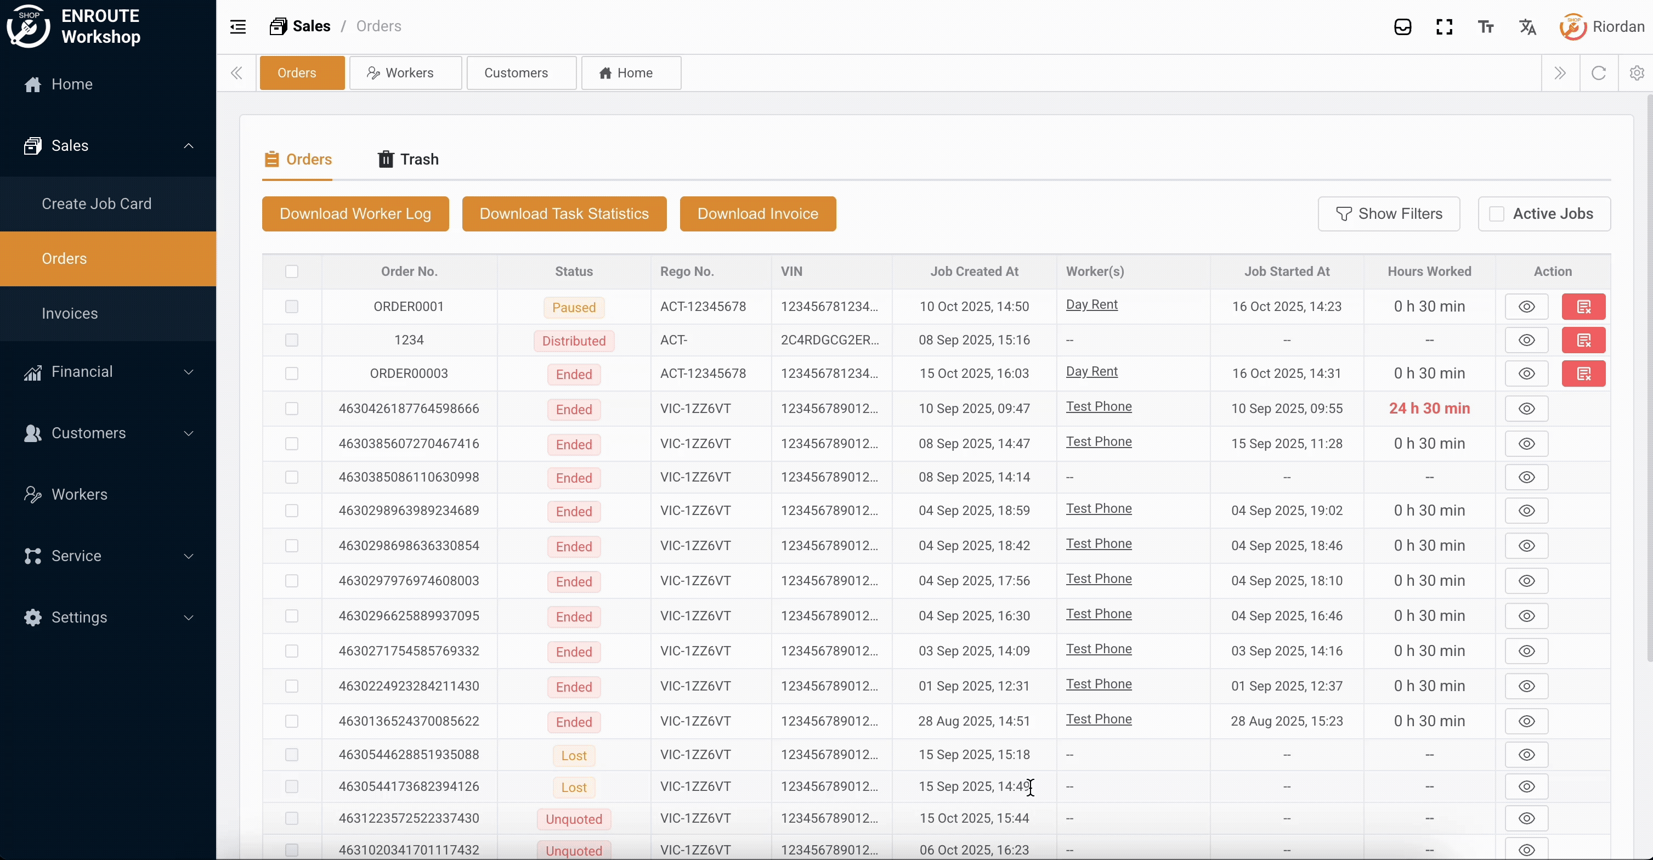1653x860 pixels.
Task: Select the checkbox for ORDER0001
Action: (292, 307)
